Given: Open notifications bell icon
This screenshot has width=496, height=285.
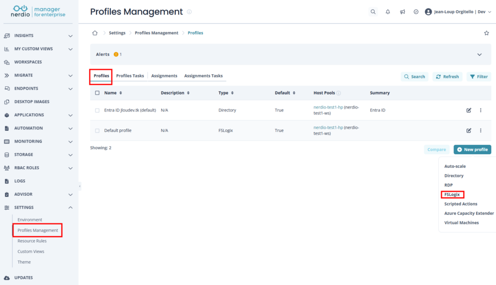Looking at the screenshot, I should (387, 12).
